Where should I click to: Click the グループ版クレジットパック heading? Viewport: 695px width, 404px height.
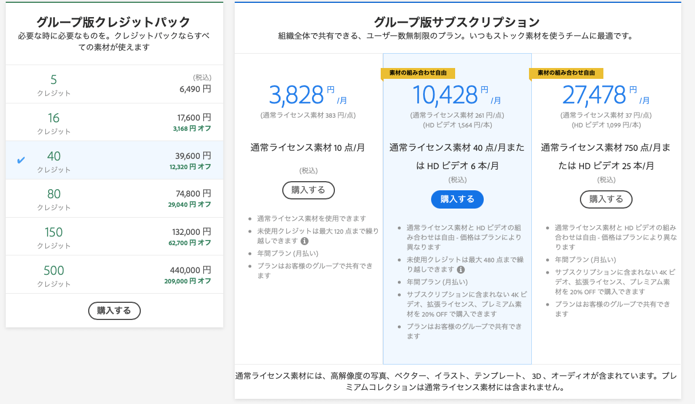(113, 22)
